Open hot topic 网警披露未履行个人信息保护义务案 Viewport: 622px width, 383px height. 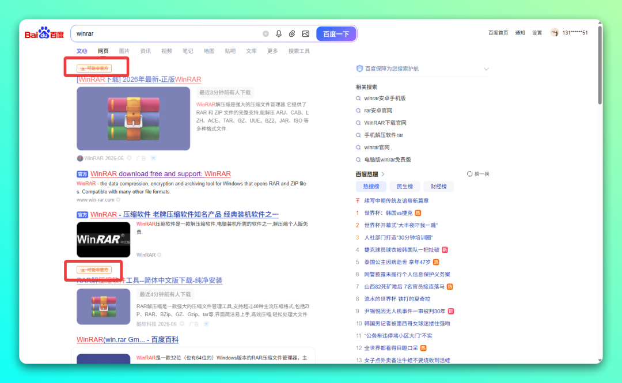click(x=407, y=274)
